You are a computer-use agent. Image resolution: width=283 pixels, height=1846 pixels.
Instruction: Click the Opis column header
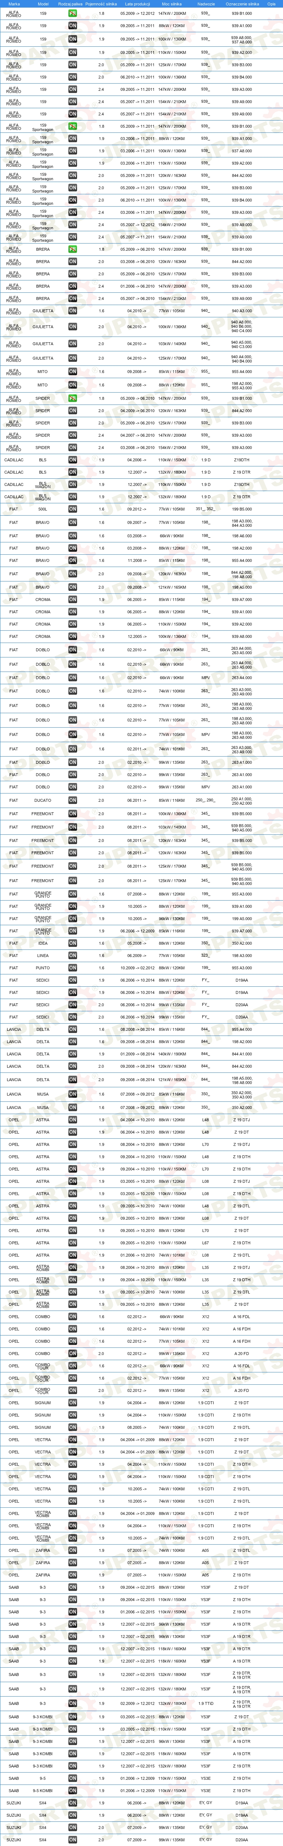click(x=271, y=4)
